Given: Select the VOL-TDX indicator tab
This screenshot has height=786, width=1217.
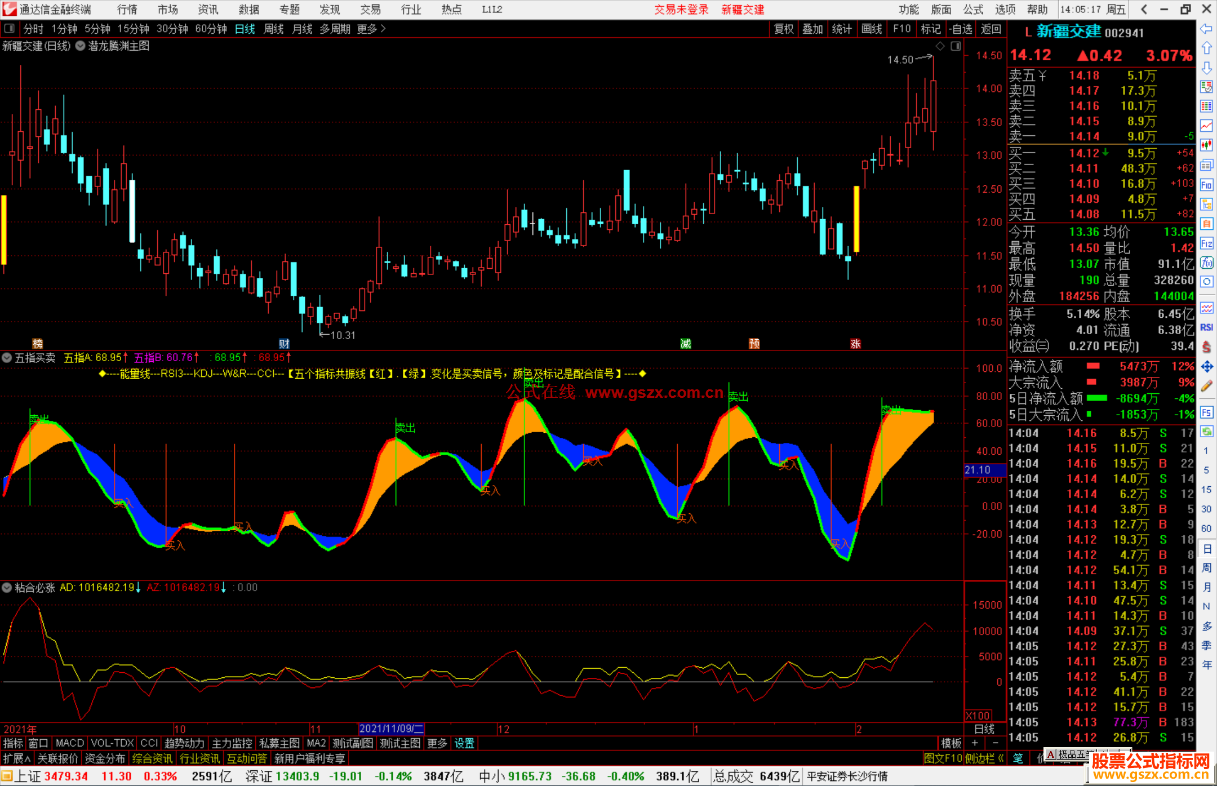Looking at the screenshot, I should 112,743.
